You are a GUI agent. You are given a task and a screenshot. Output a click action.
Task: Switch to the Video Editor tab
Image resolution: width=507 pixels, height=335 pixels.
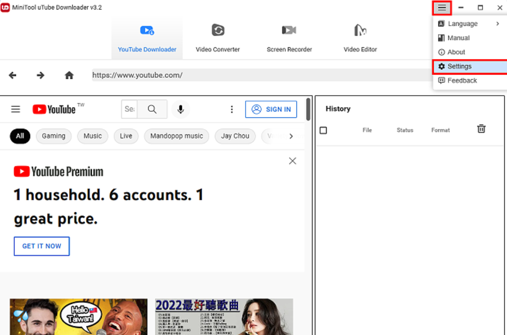[360, 38]
